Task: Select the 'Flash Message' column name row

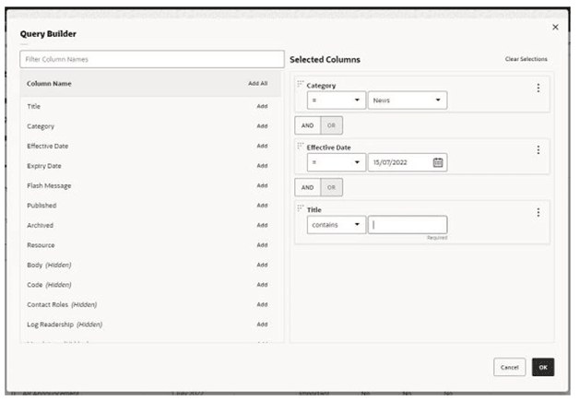Action: point(150,185)
